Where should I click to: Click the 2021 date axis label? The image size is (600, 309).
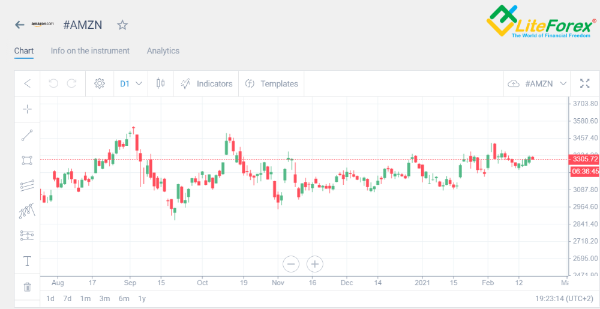pyautogui.click(x=422, y=283)
